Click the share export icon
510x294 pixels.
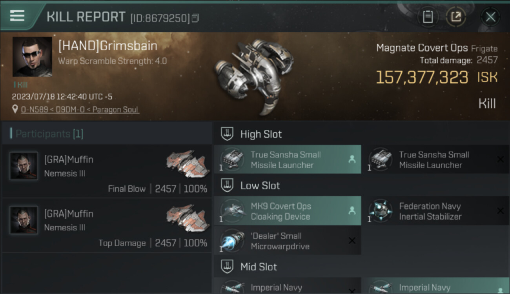(456, 16)
